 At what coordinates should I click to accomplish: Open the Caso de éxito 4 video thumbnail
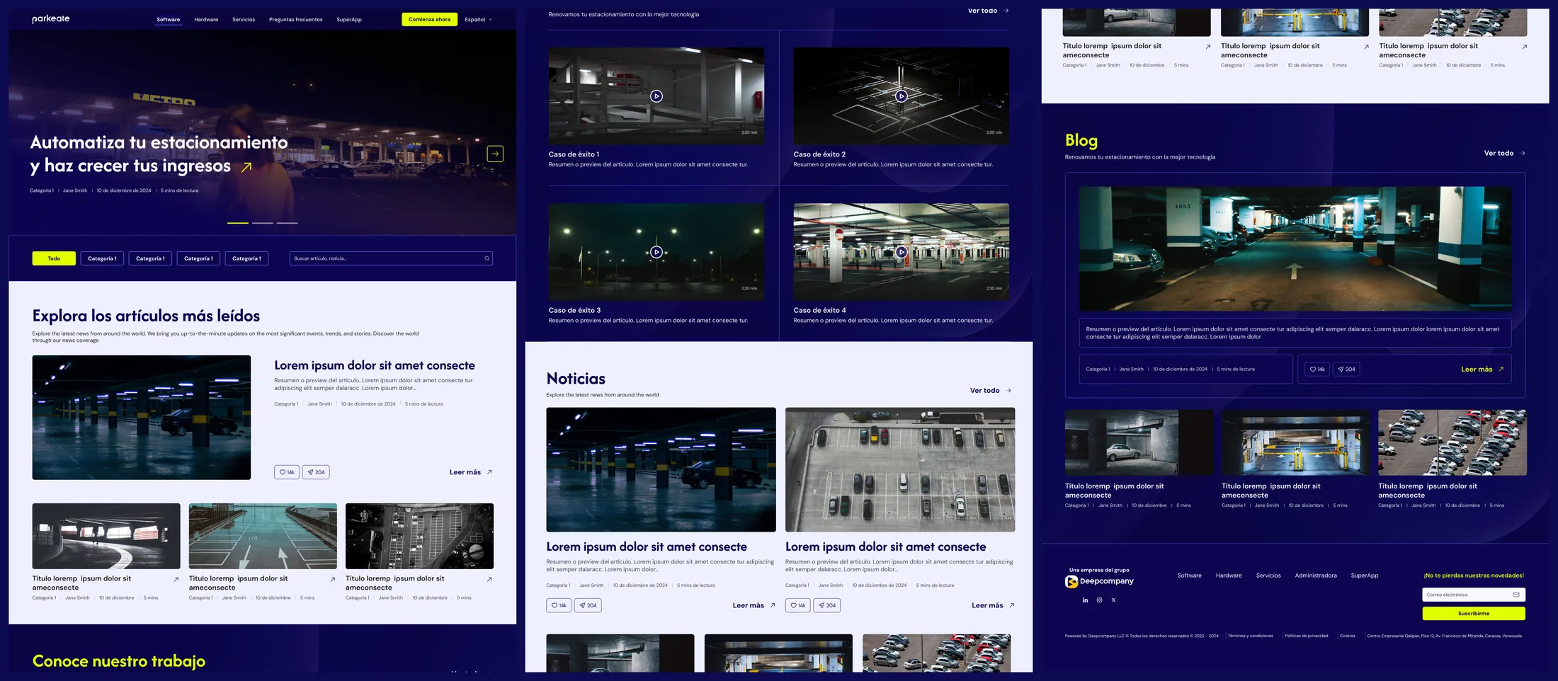coord(901,252)
